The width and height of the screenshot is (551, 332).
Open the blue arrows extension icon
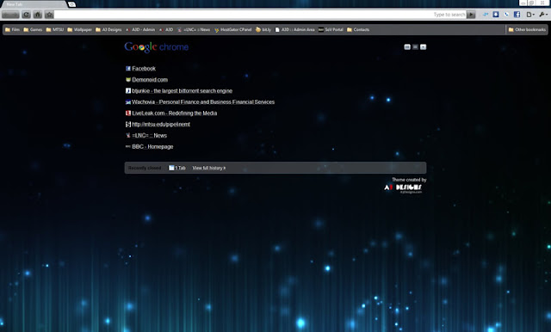[486, 15]
